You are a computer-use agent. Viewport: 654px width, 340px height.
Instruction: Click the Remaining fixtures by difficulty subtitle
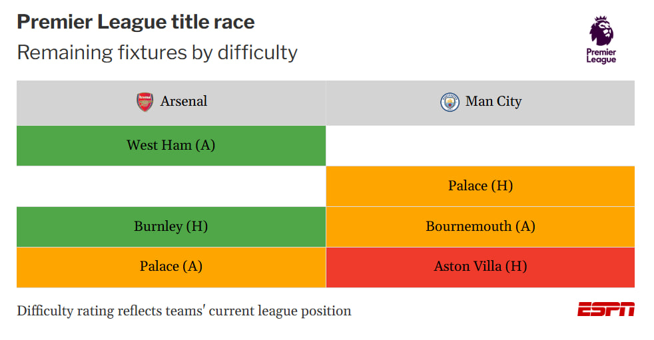click(157, 53)
